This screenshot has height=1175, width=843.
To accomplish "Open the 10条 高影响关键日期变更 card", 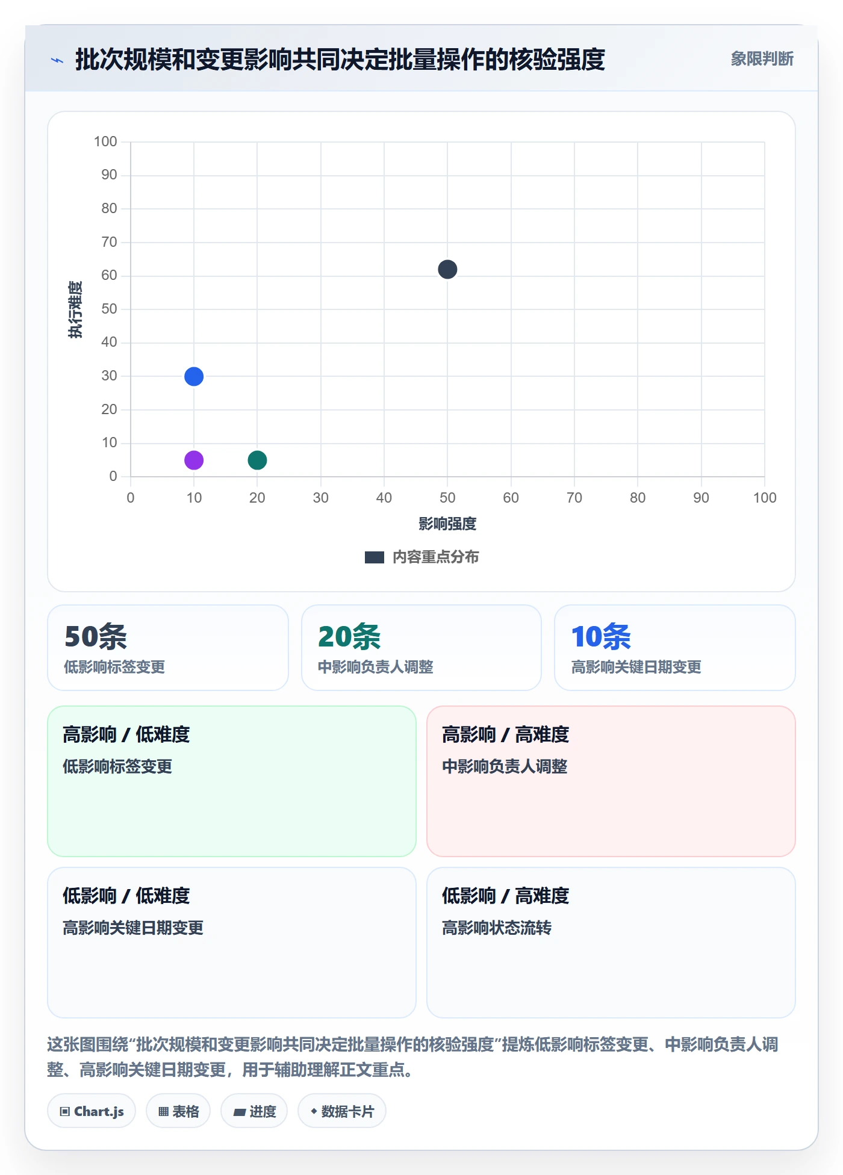I will pos(675,648).
